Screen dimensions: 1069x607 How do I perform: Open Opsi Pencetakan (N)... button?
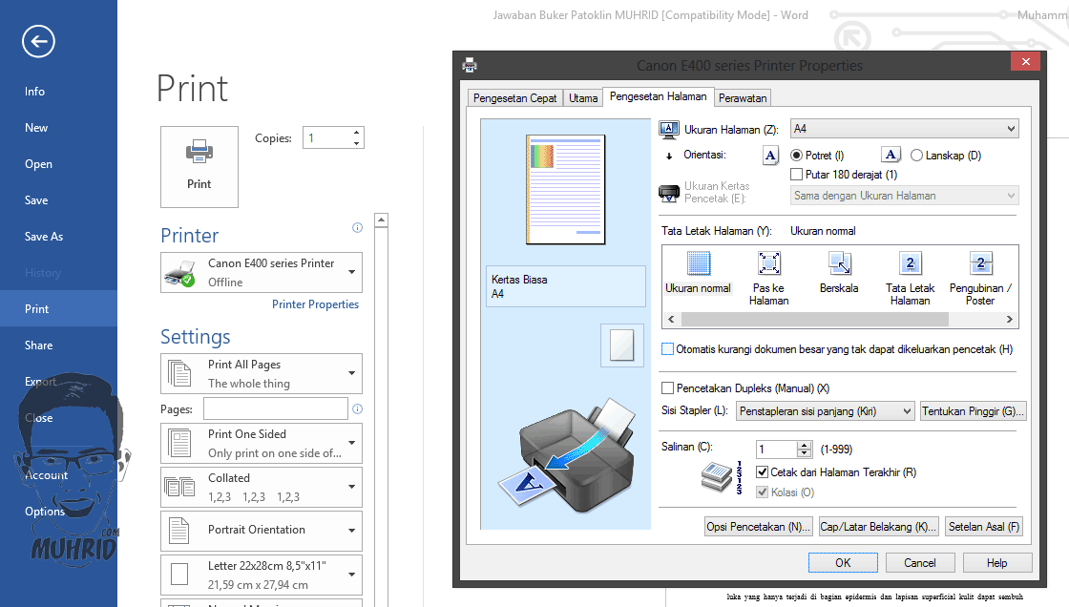point(758,527)
